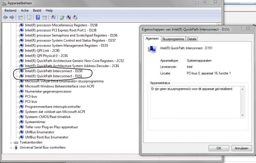Select Intel(R) QPI Physical 0 - 2C91
Viewport: 256px width, 163px height.
pyautogui.click(x=46, y=56)
